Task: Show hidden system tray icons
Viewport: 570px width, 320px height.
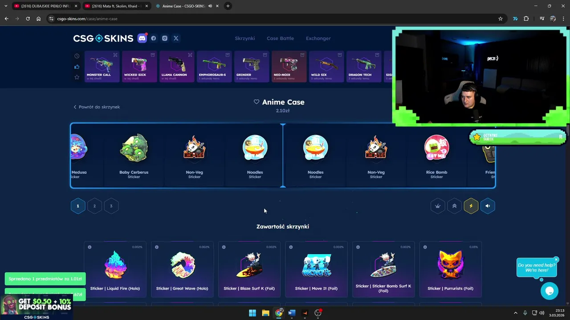Action: (x=516, y=313)
